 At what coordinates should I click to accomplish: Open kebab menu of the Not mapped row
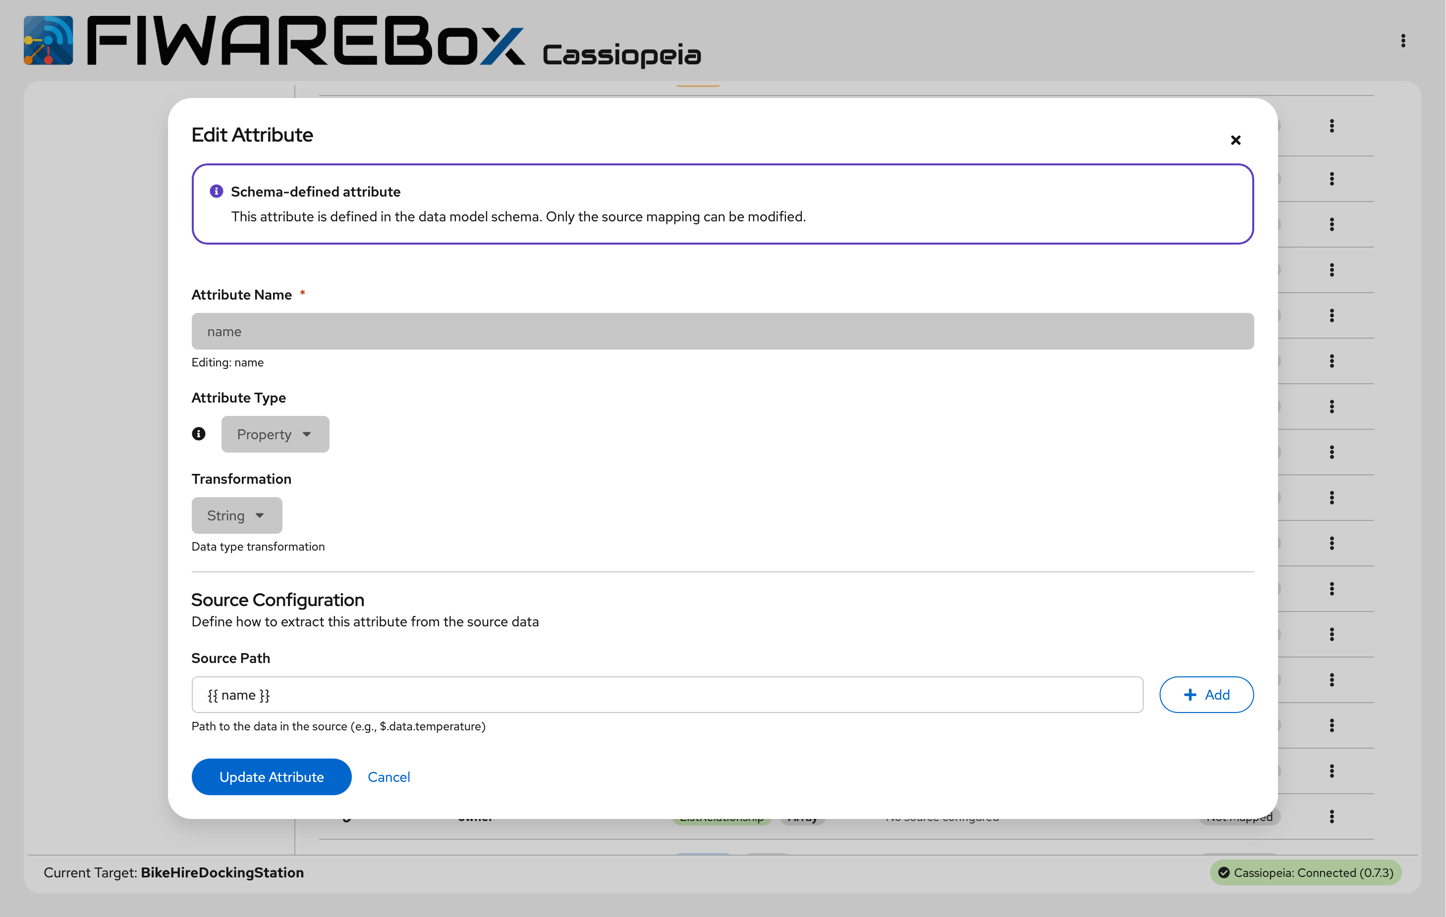[x=1332, y=816]
